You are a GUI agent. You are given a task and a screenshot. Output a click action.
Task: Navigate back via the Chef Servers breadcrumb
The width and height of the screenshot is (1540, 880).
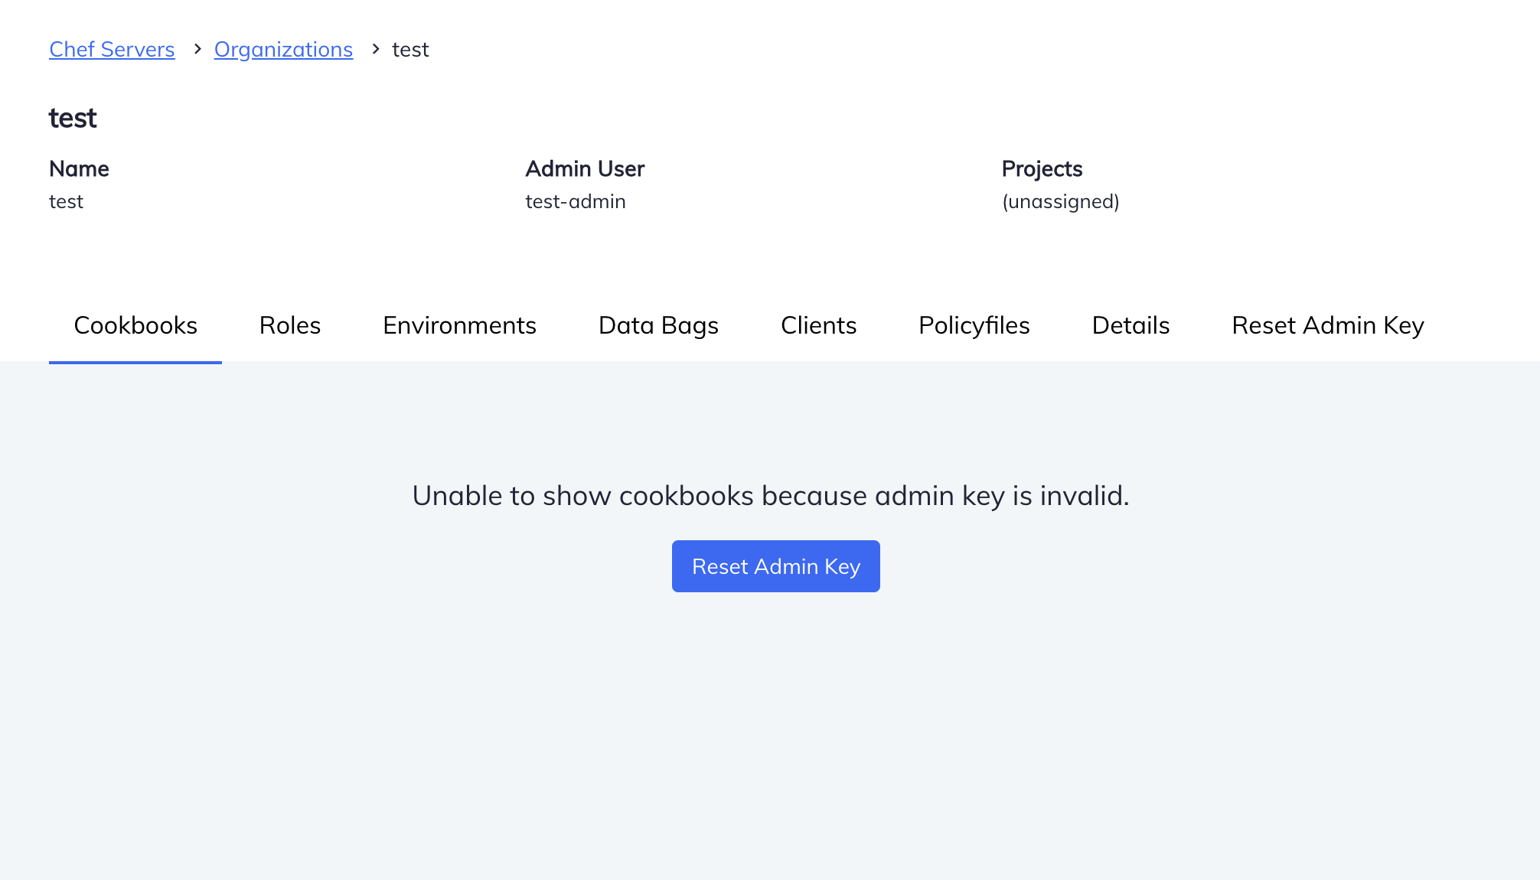tap(112, 49)
